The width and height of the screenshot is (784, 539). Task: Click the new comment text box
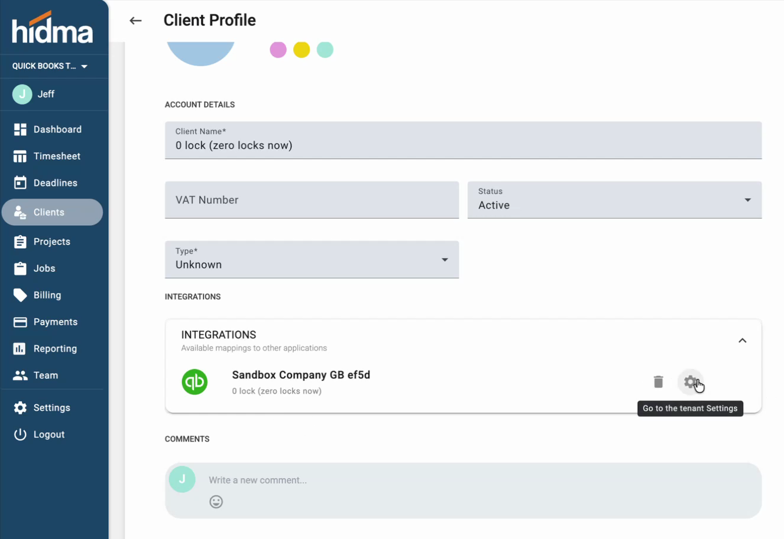[x=463, y=491]
